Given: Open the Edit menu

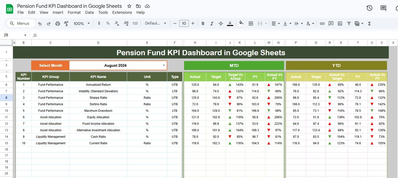Looking at the screenshot, I should click(31, 12).
